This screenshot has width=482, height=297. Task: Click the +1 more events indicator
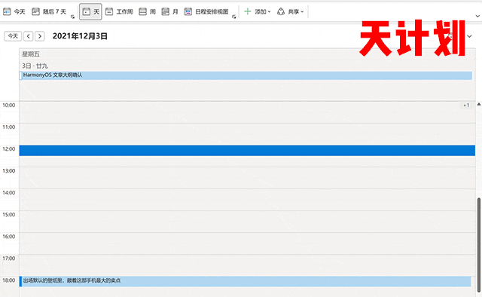click(x=466, y=106)
